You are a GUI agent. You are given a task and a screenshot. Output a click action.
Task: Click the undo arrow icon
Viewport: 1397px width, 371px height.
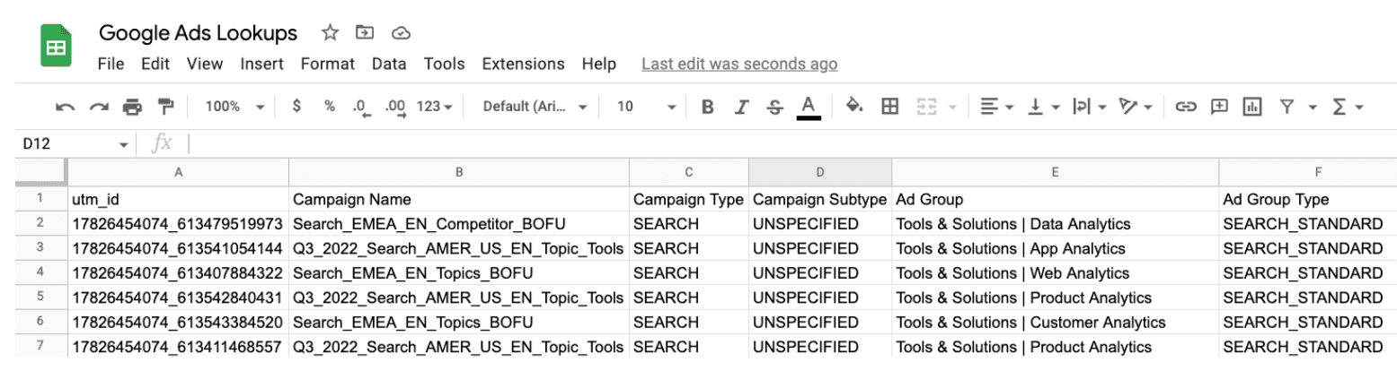[65, 107]
